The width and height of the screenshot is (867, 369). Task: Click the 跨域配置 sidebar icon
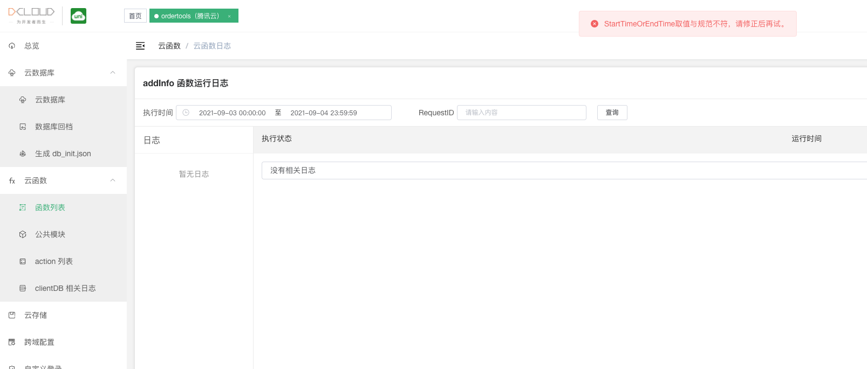12,342
